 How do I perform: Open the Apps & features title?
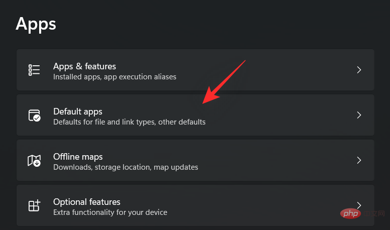[84, 66]
